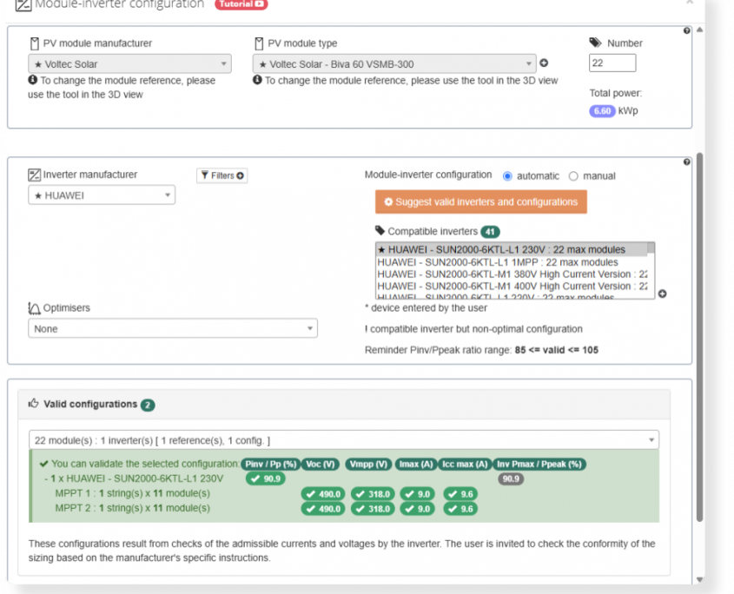Click the Voc (V) column badge
Image resolution: width=734 pixels, height=594 pixels.
321,465
